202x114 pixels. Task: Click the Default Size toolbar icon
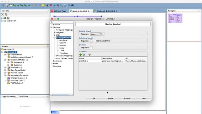point(69,5)
